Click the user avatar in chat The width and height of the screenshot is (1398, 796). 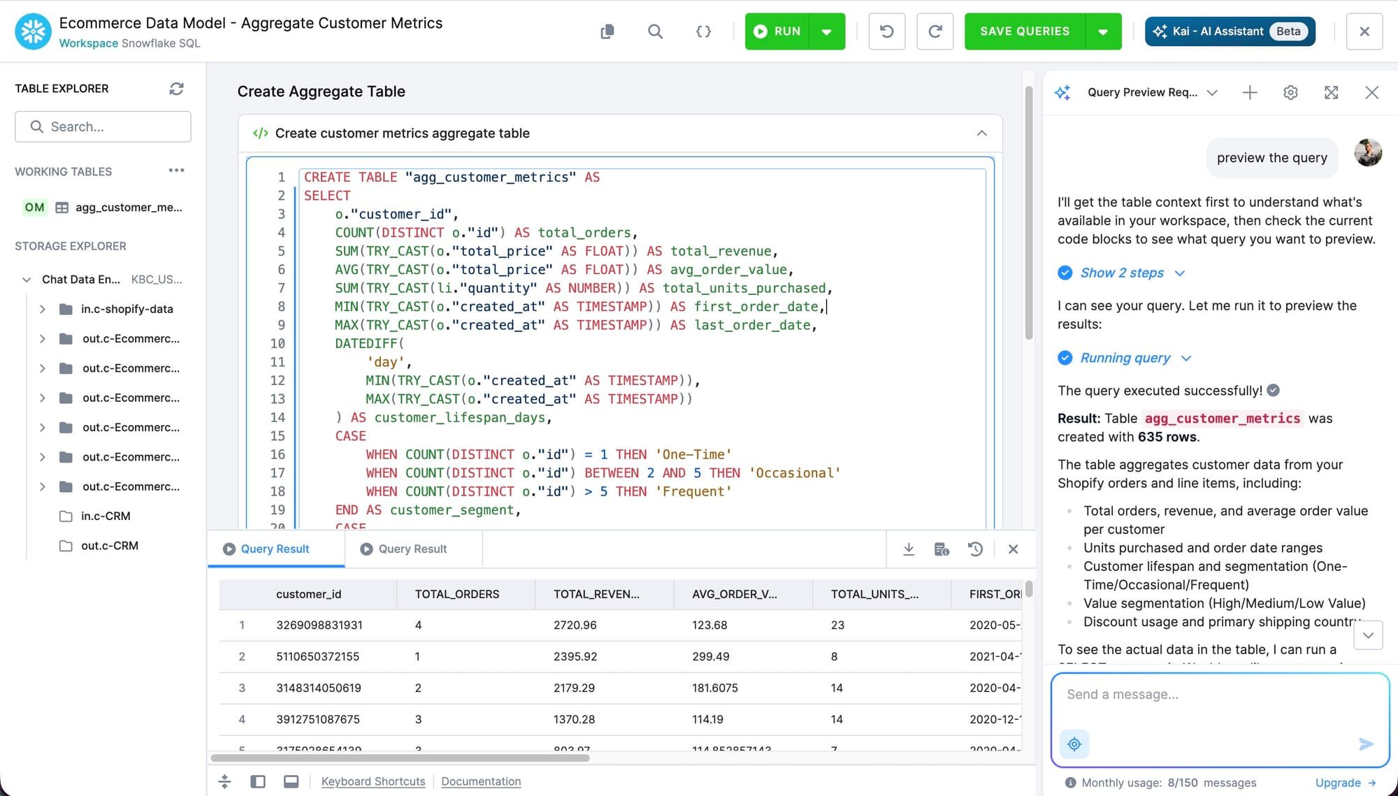tap(1368, 153)
